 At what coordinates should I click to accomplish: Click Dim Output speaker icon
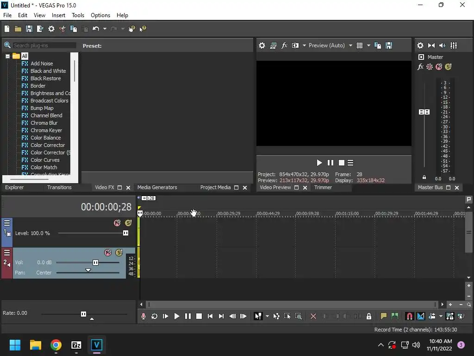coord(442,45)
